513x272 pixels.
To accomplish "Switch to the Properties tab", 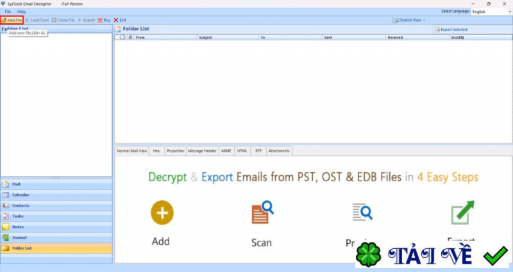I will point(175,151).
